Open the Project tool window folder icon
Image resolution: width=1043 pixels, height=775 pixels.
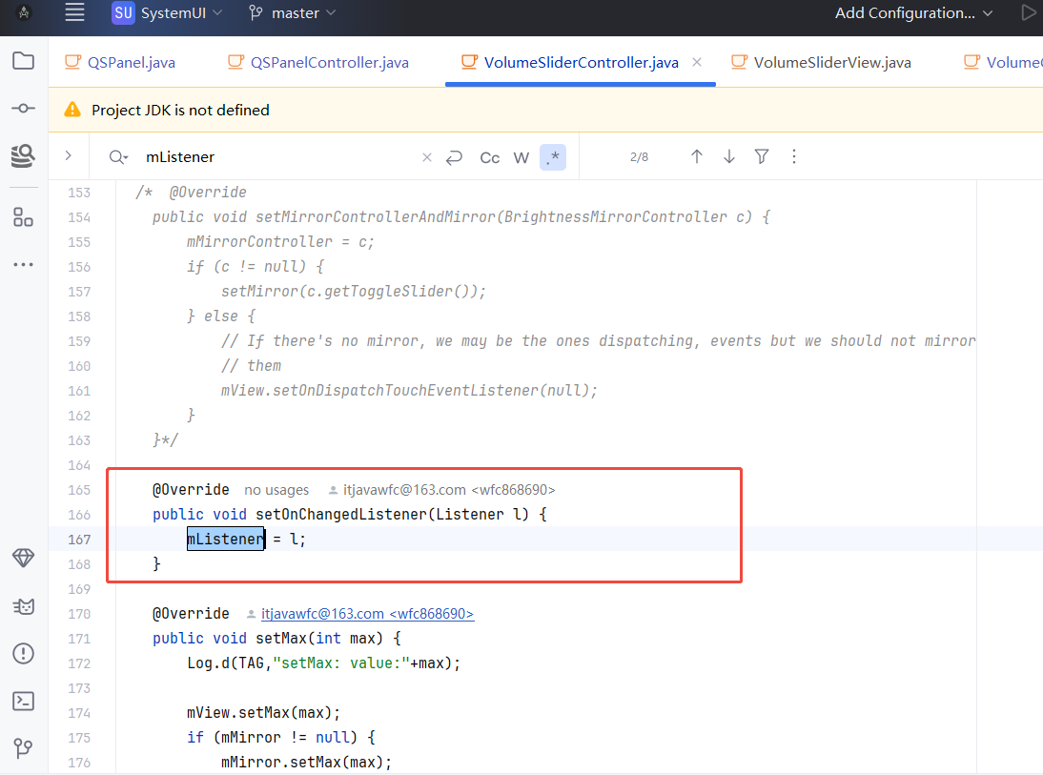(x=23, y=61)
